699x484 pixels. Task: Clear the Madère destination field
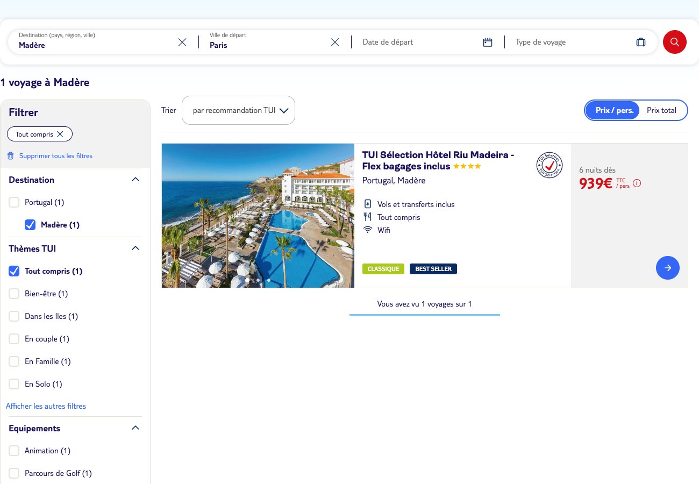tap(182, 42)
